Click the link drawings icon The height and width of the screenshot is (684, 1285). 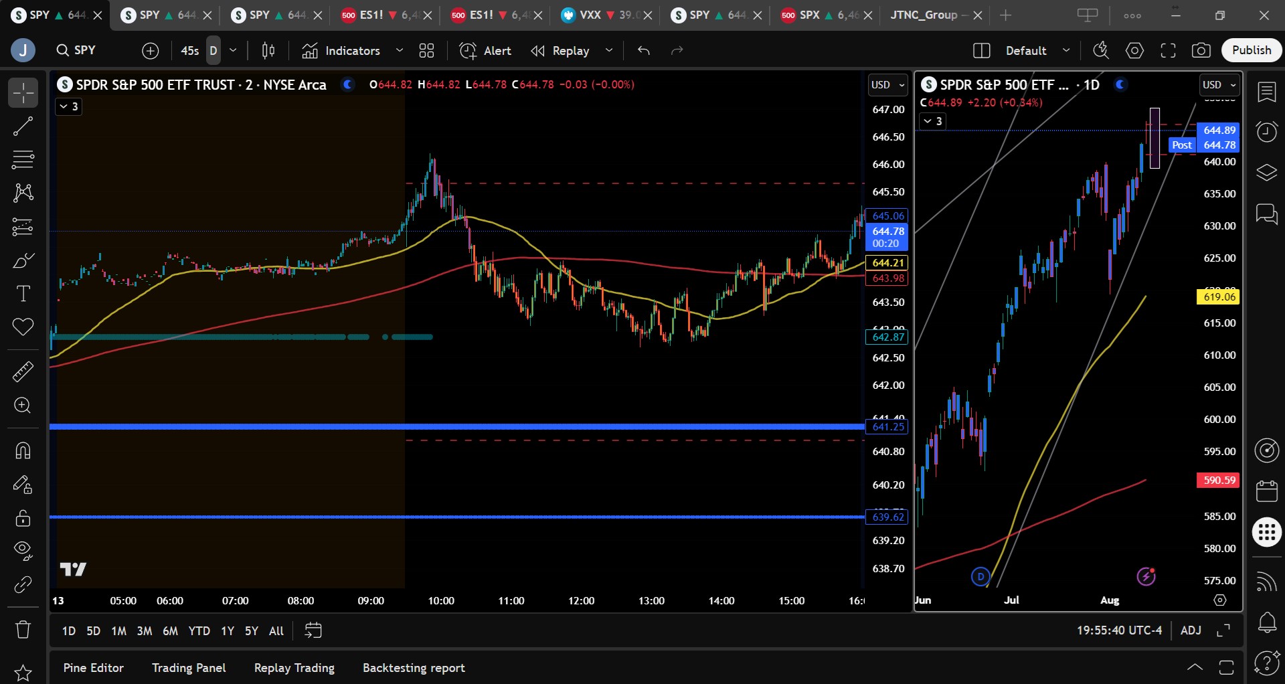(23, 584)
